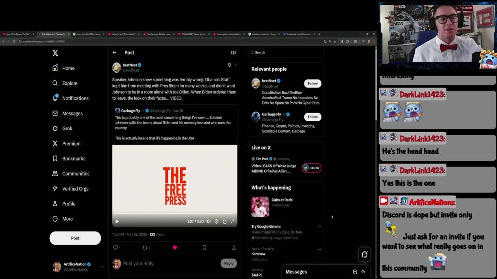Expand the More menu in the sidebar
Image resolution: width=497 pixels, height=279 pixels.
coord(63,219)
